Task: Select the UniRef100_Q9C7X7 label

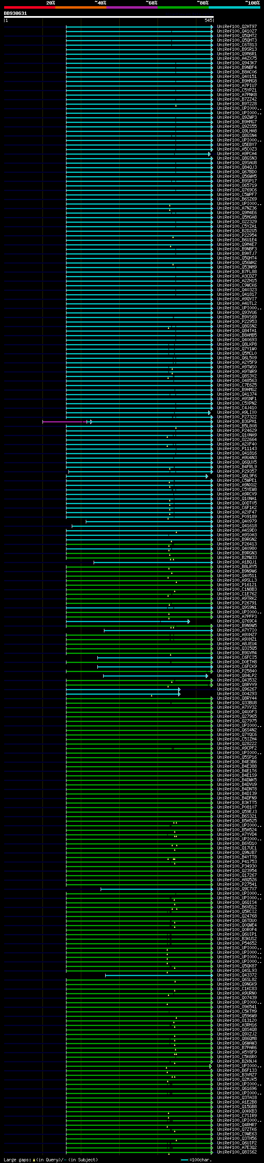Action: point(237,889)
